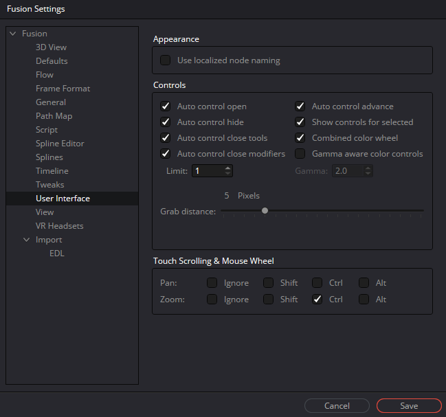Open the EDL import settings
446x417 pixels.
pos(56,253)
